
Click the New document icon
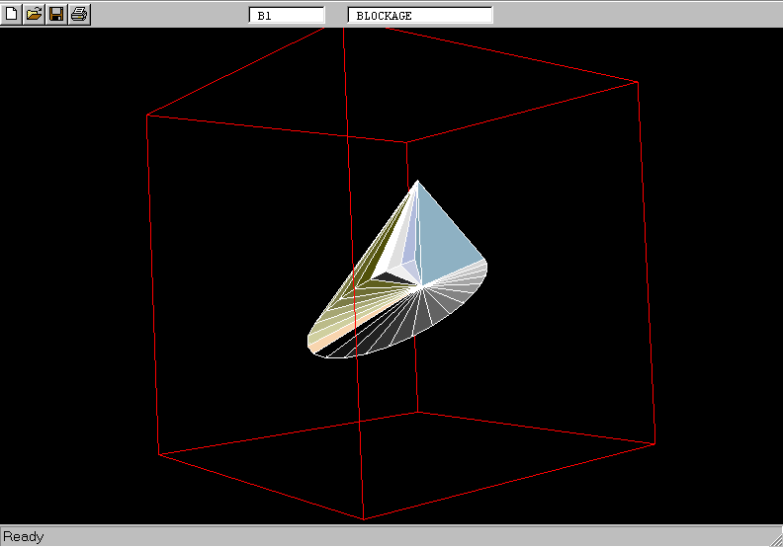click(x=12, y=15)
